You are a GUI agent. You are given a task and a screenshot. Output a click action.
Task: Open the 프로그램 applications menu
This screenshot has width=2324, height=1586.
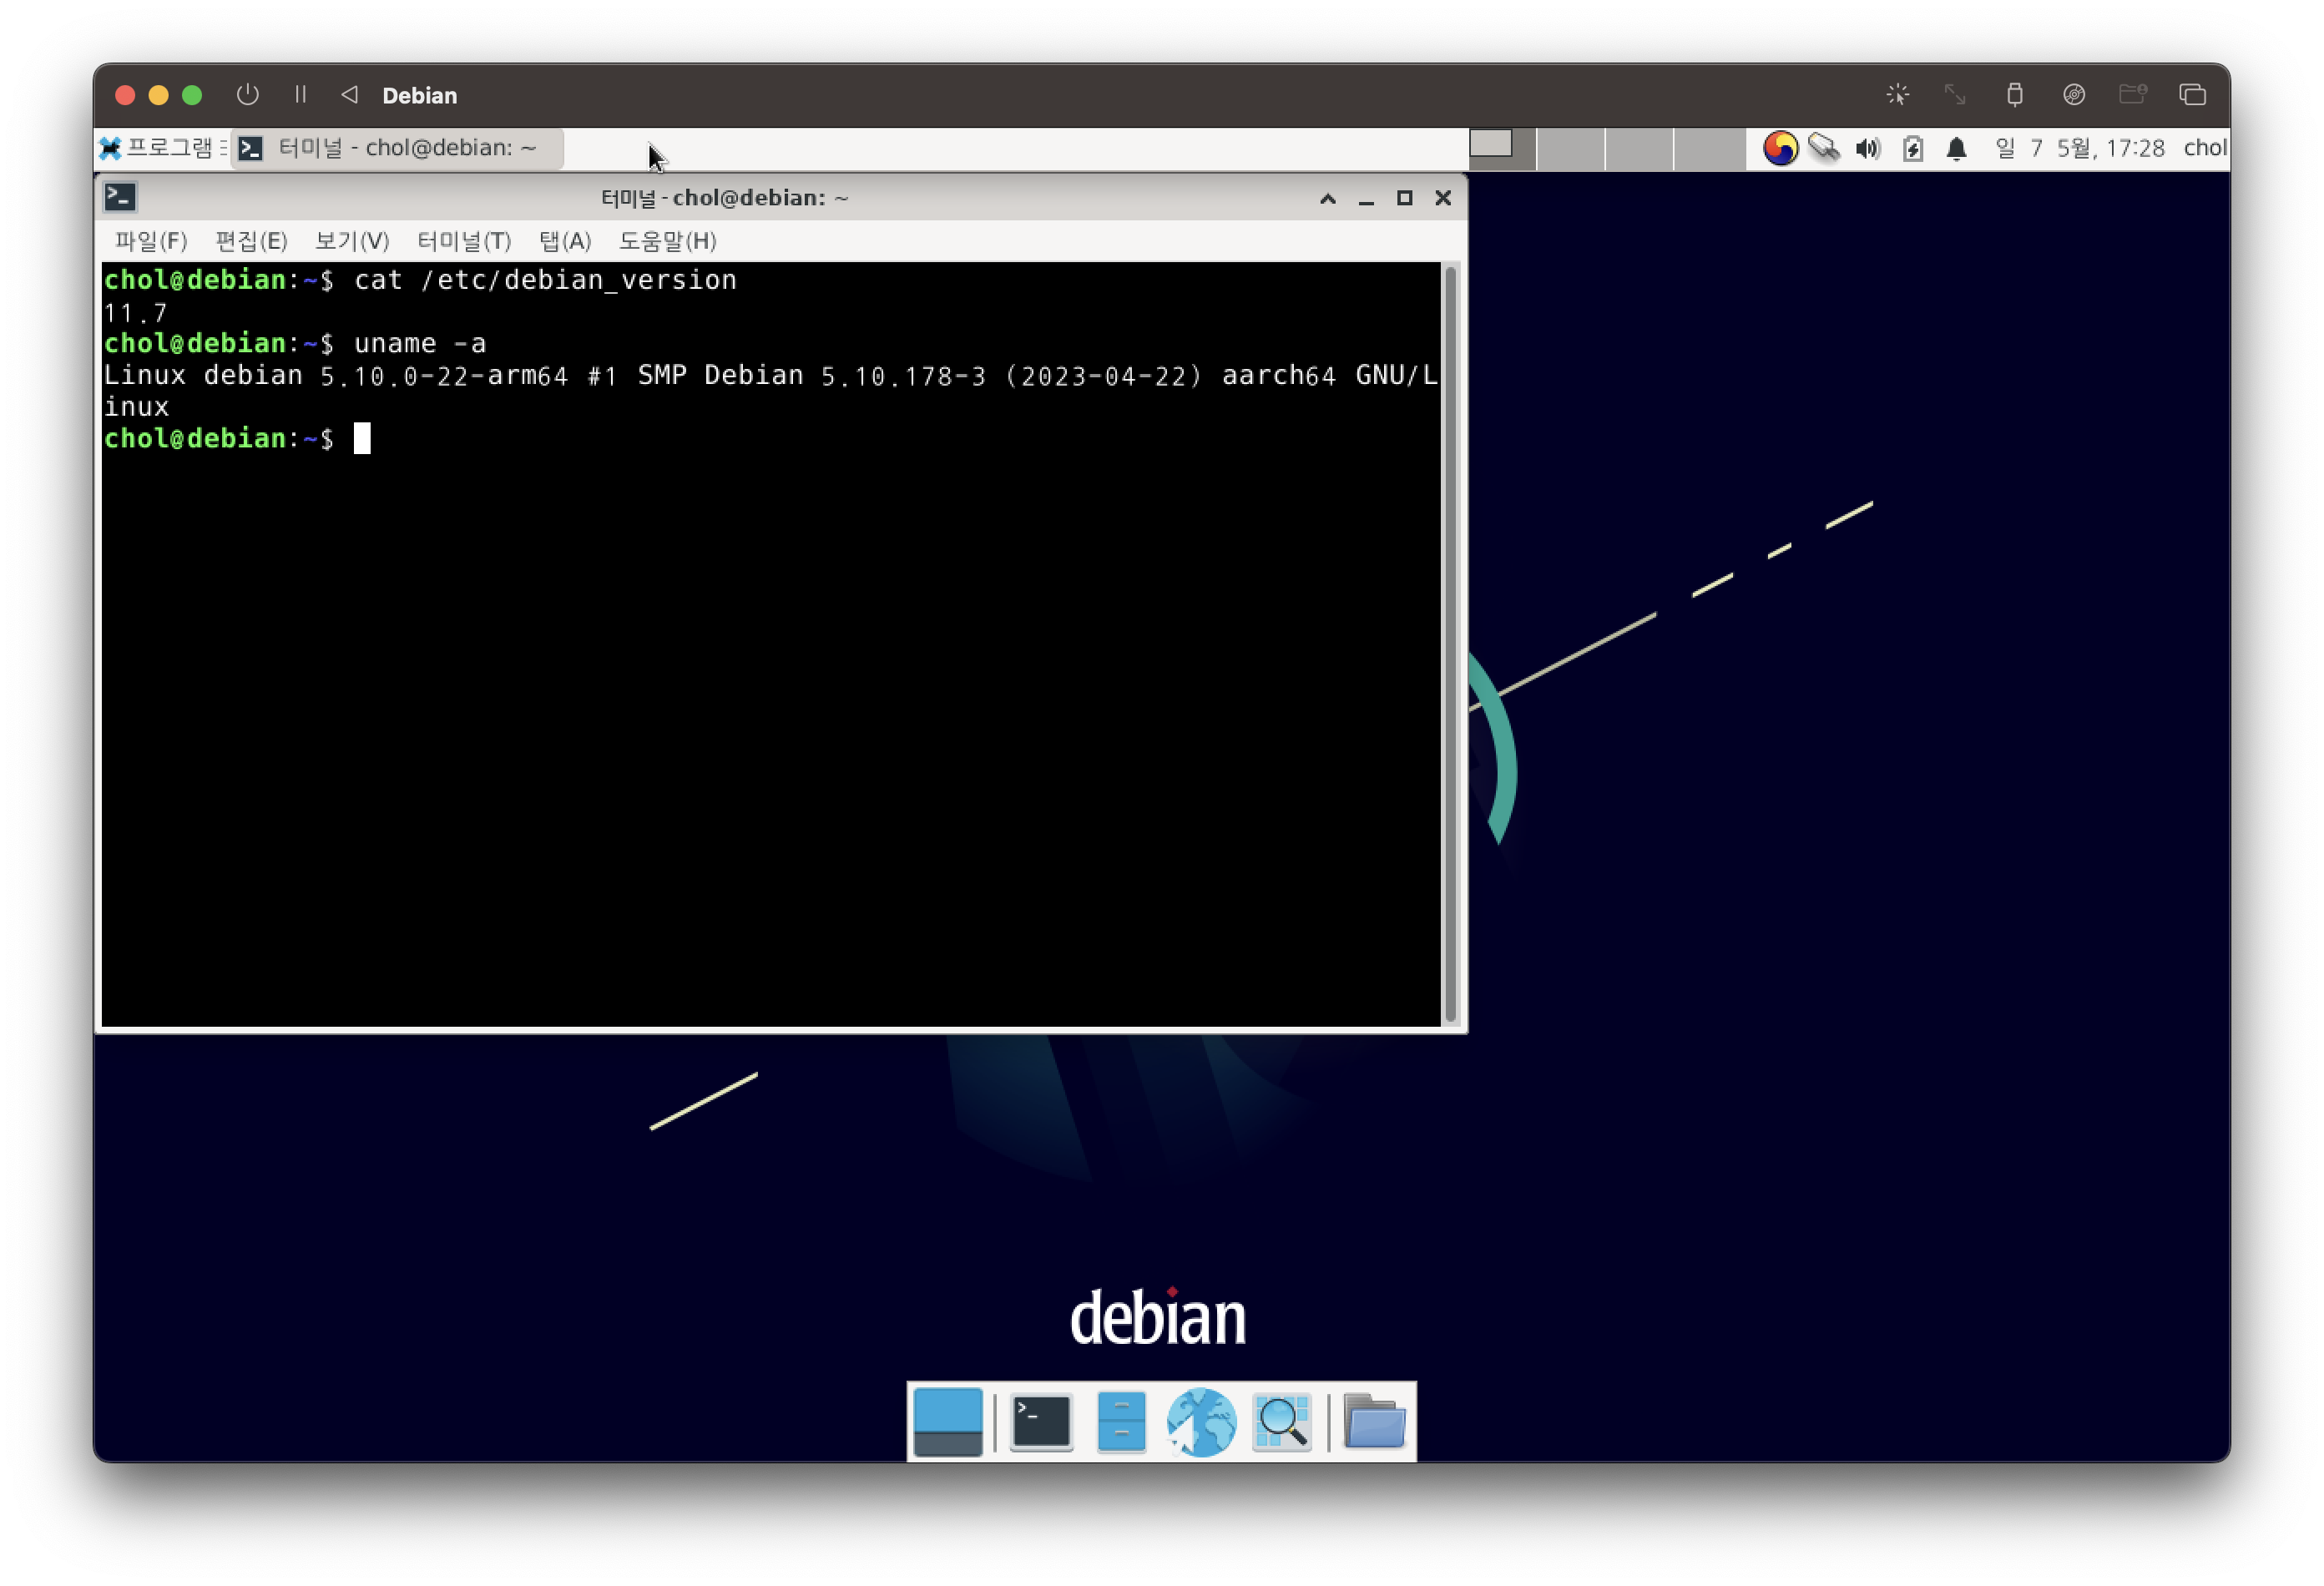tap(162, 148)
